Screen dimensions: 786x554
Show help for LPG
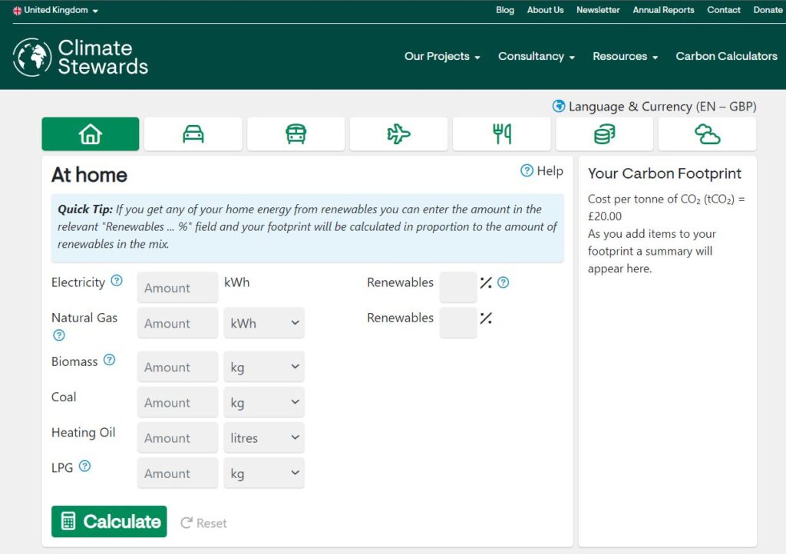pos(84,466)
